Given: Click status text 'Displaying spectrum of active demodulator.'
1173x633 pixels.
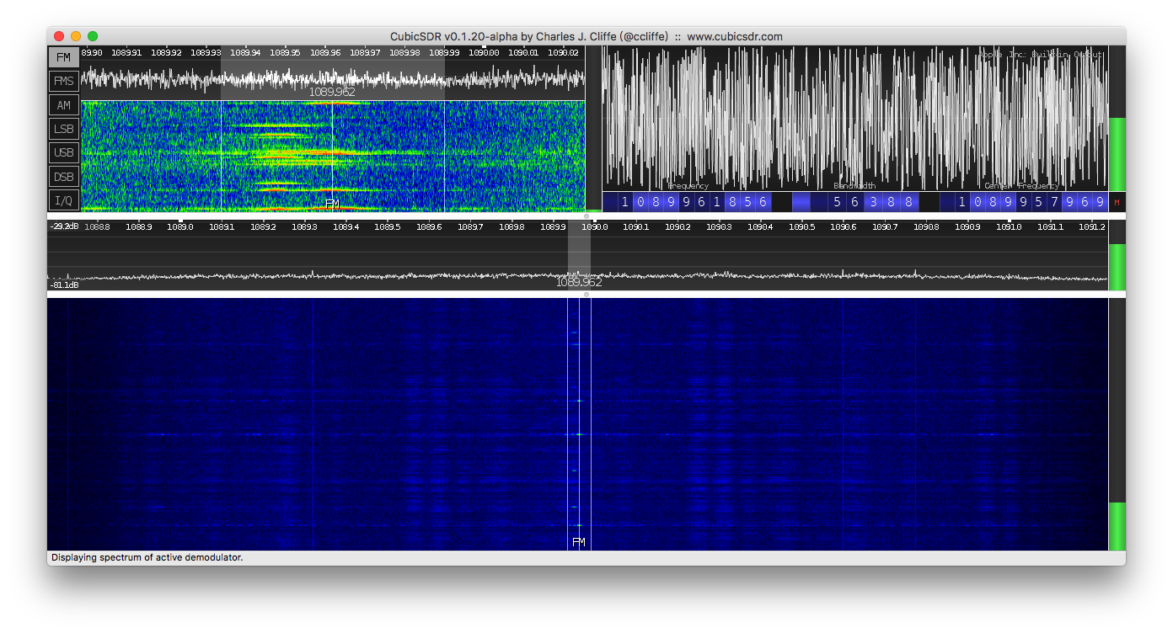Looking at the screenshot, I should pos(147,557).
